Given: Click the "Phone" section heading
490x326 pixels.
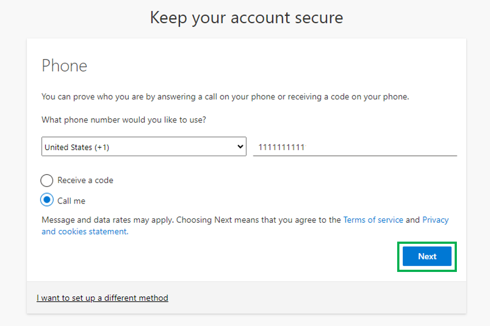Looking at the screenshot, I should coord(65,66).
